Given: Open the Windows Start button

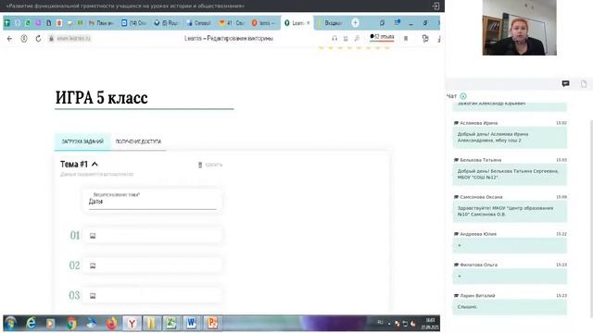Looking at the screenshot, I should 10,323.
